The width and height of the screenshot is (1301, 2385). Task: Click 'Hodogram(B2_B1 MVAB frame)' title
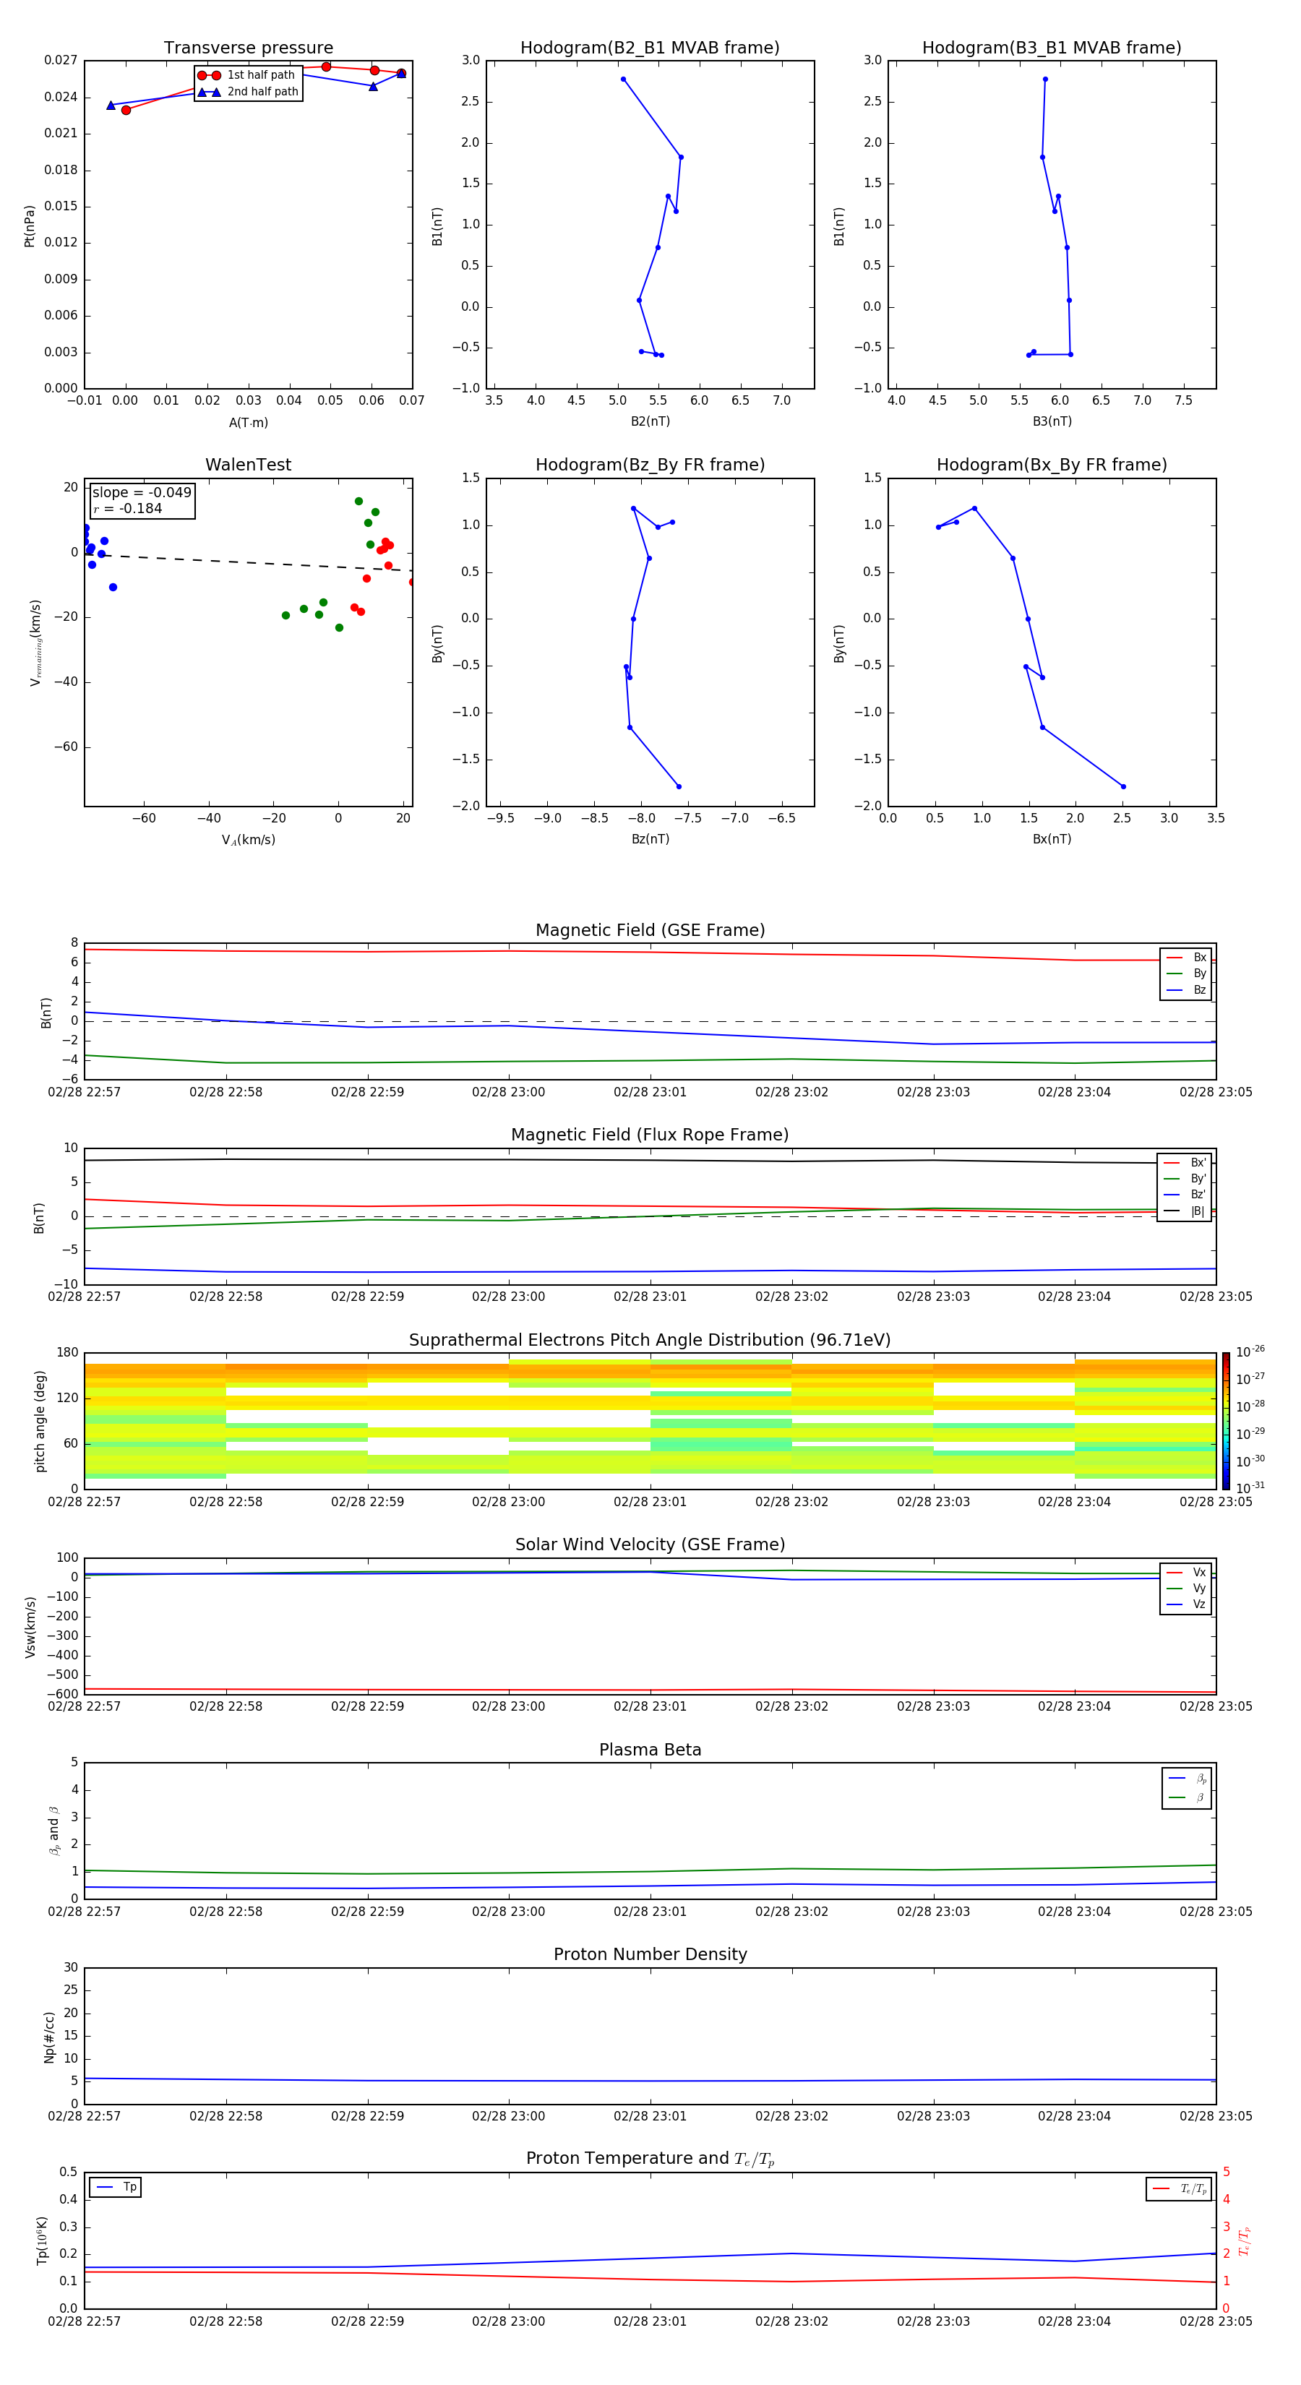tap(650, 48)
